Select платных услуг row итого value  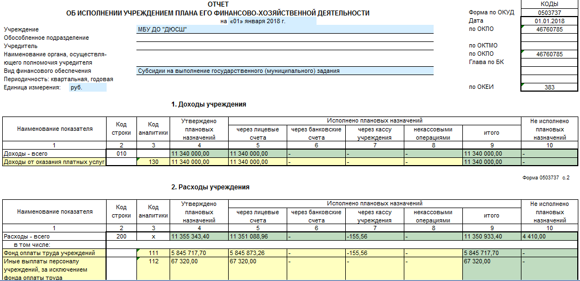coord(492,162)
